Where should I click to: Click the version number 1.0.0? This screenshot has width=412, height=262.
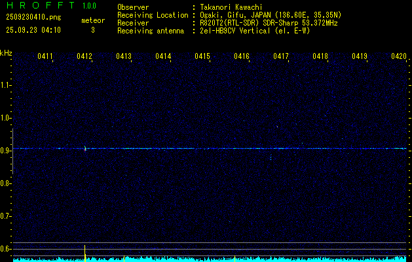(x=89, y=6)
